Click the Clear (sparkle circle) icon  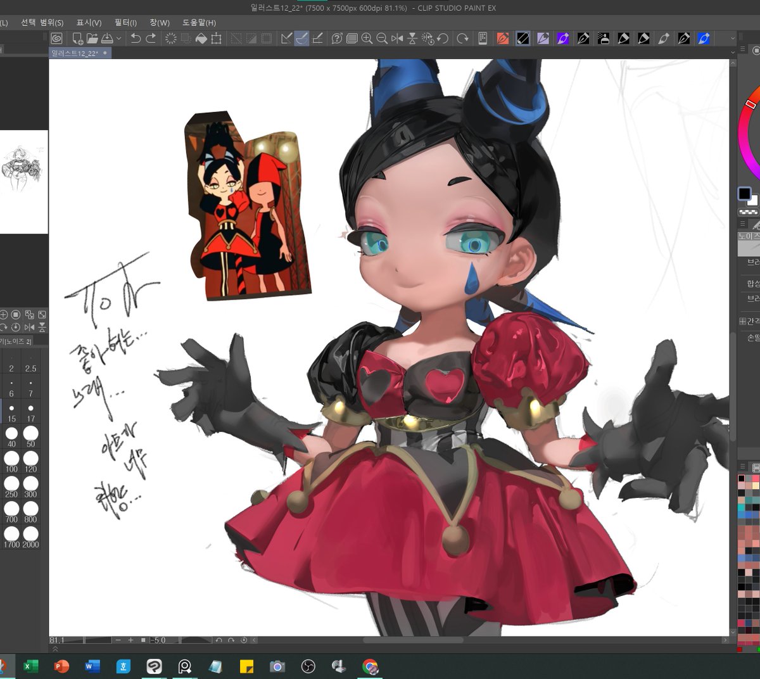pos(170,39)
